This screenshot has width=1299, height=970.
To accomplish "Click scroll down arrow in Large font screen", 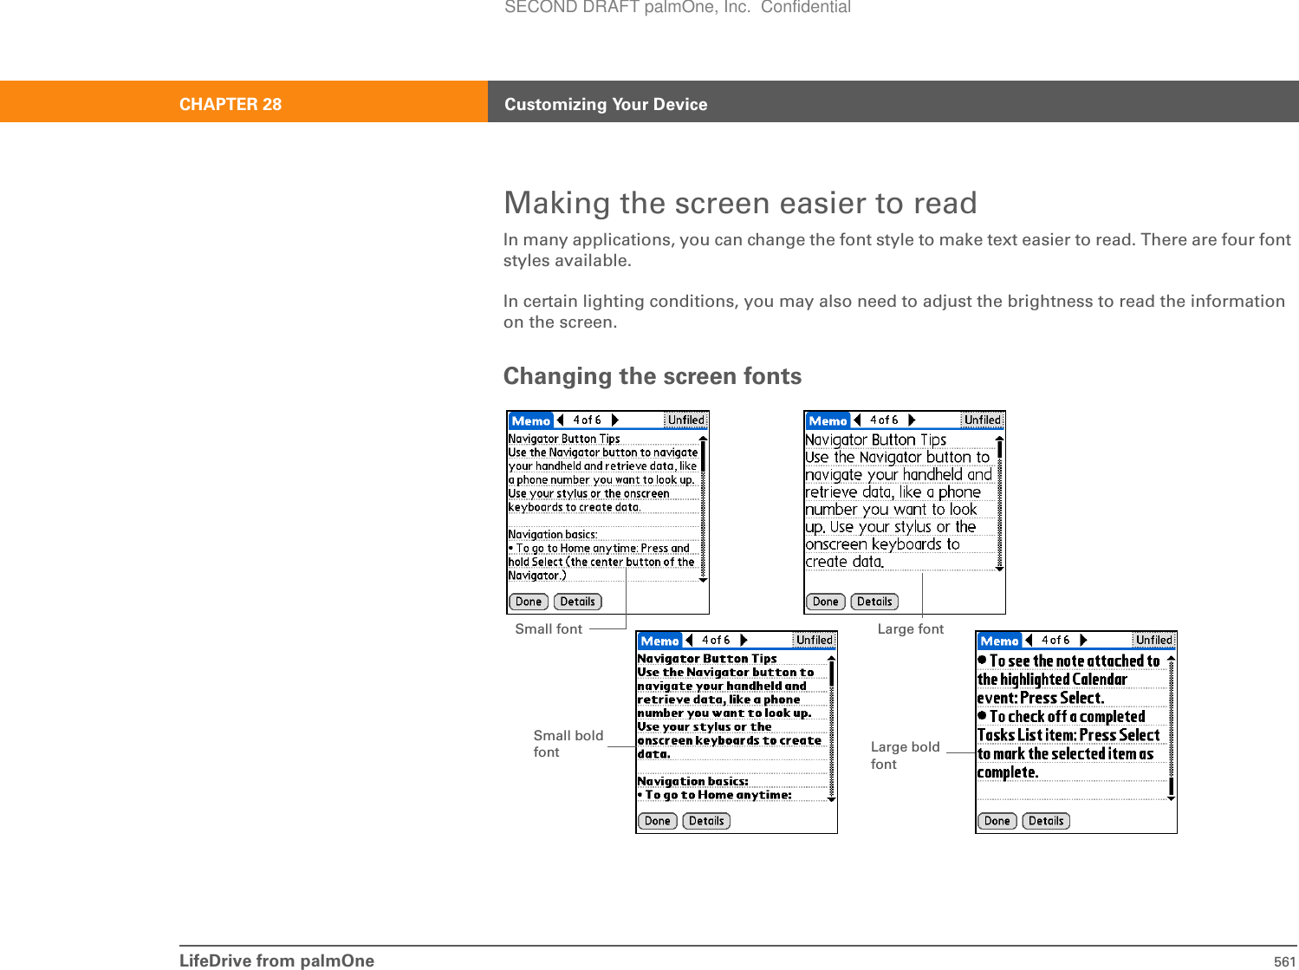I will point(1000,569).
